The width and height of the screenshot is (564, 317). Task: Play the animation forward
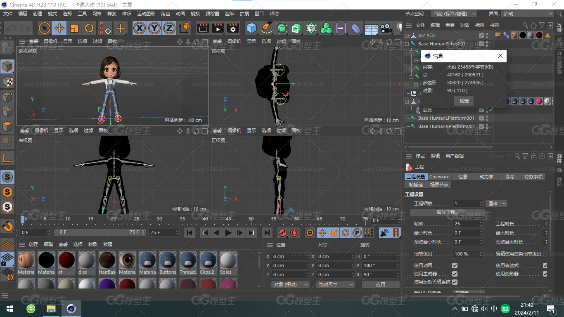[228, 233]
